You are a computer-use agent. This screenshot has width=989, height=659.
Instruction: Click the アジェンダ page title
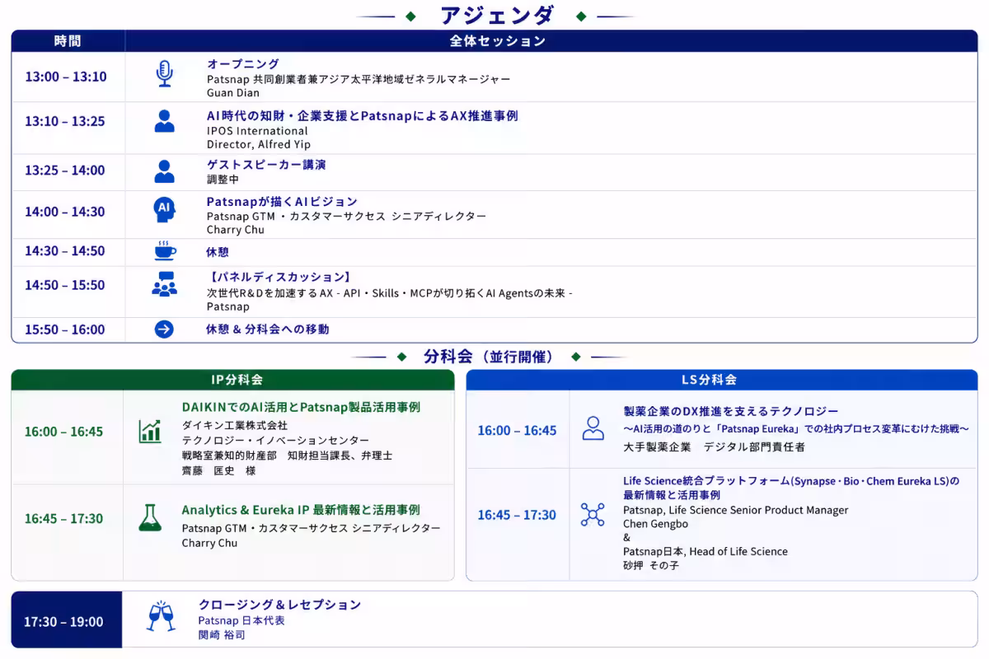[x=497, y=15]
